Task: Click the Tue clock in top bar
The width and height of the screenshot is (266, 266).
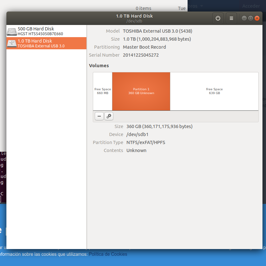Action: pyautogui.click(x=182, y=8)
